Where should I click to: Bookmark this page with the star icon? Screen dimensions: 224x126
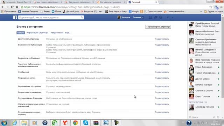(211, 7)
